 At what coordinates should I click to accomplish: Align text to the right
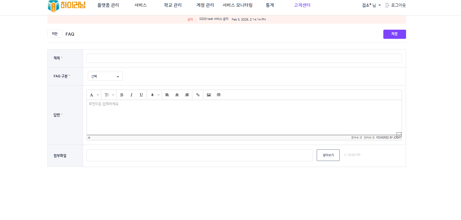pyautogui.click(x=187, y=95)
